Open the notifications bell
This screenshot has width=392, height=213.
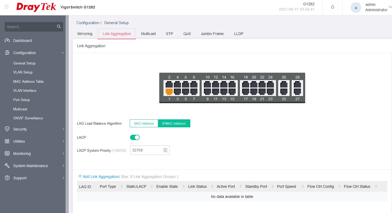tap(333, 7)
